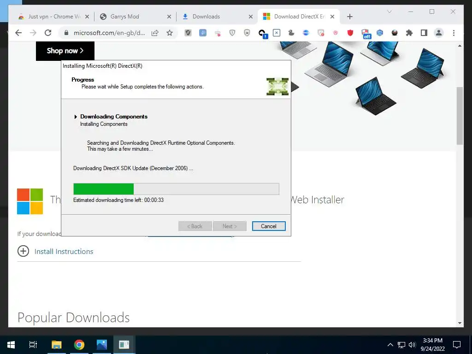This screenshot has width=472, height=354.
Task: Close the Garrys Mod tab
Action: 169,17
